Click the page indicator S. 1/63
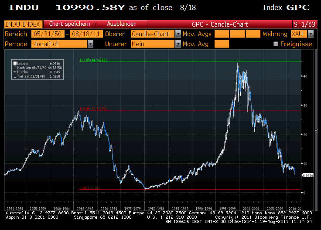This screenshot has width=321, height=230. coord(305,24)
